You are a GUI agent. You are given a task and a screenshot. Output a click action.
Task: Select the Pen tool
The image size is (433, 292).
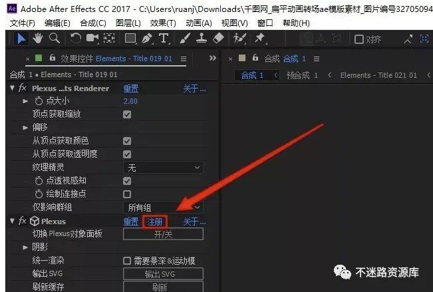(x=147, y=39)
